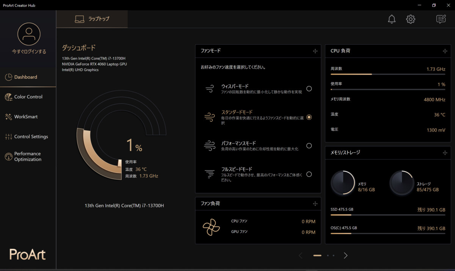This screenshot has width=455, height=271.
Task: Click the CPU name label below the ring chart
Action: [x=124, y=205]
